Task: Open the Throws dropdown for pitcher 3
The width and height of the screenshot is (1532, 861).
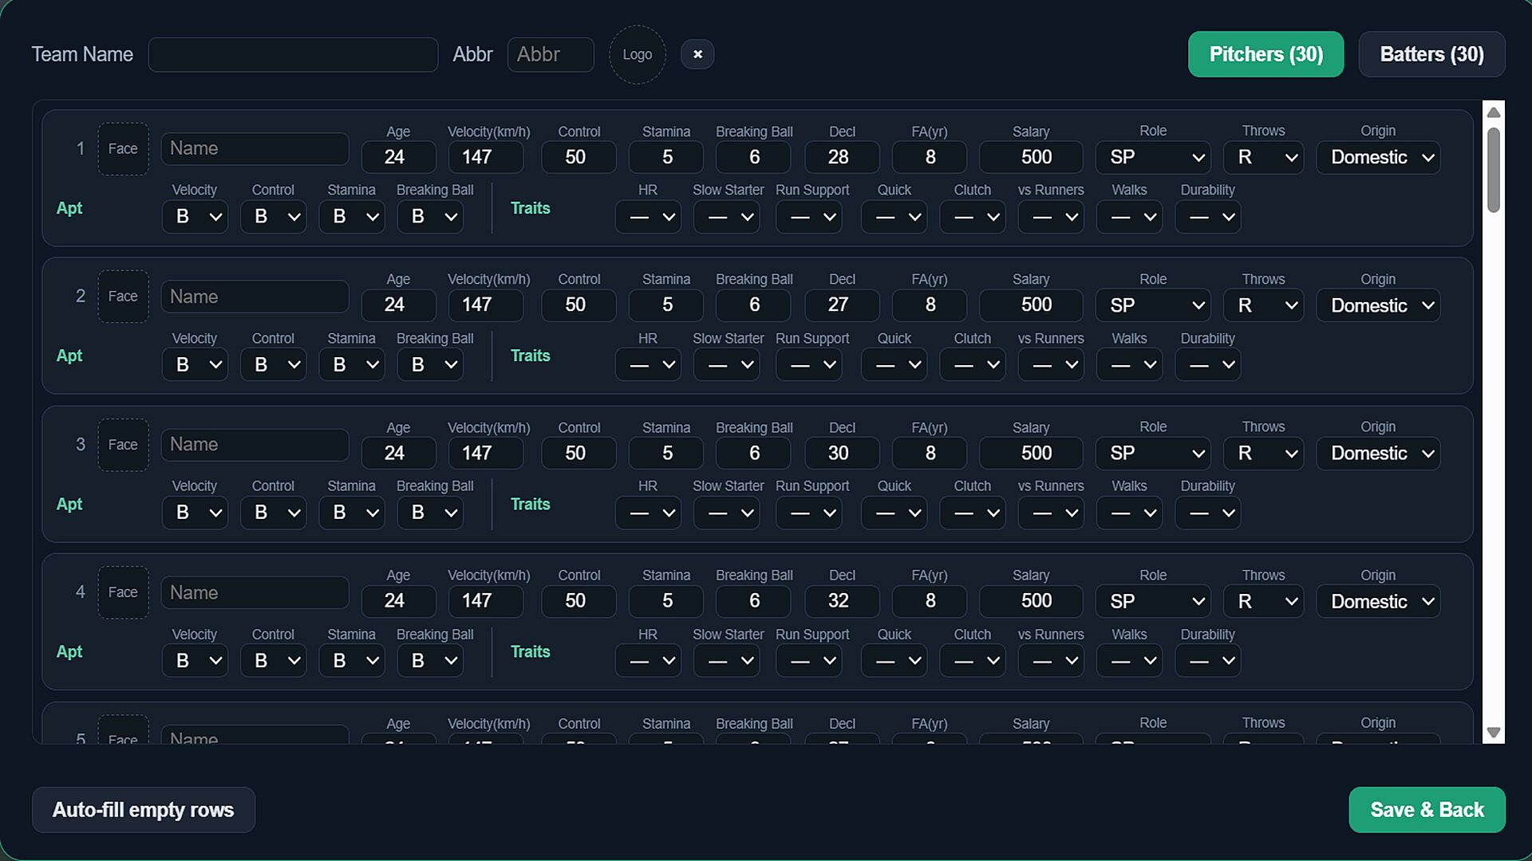Action: coord(1263,453)
